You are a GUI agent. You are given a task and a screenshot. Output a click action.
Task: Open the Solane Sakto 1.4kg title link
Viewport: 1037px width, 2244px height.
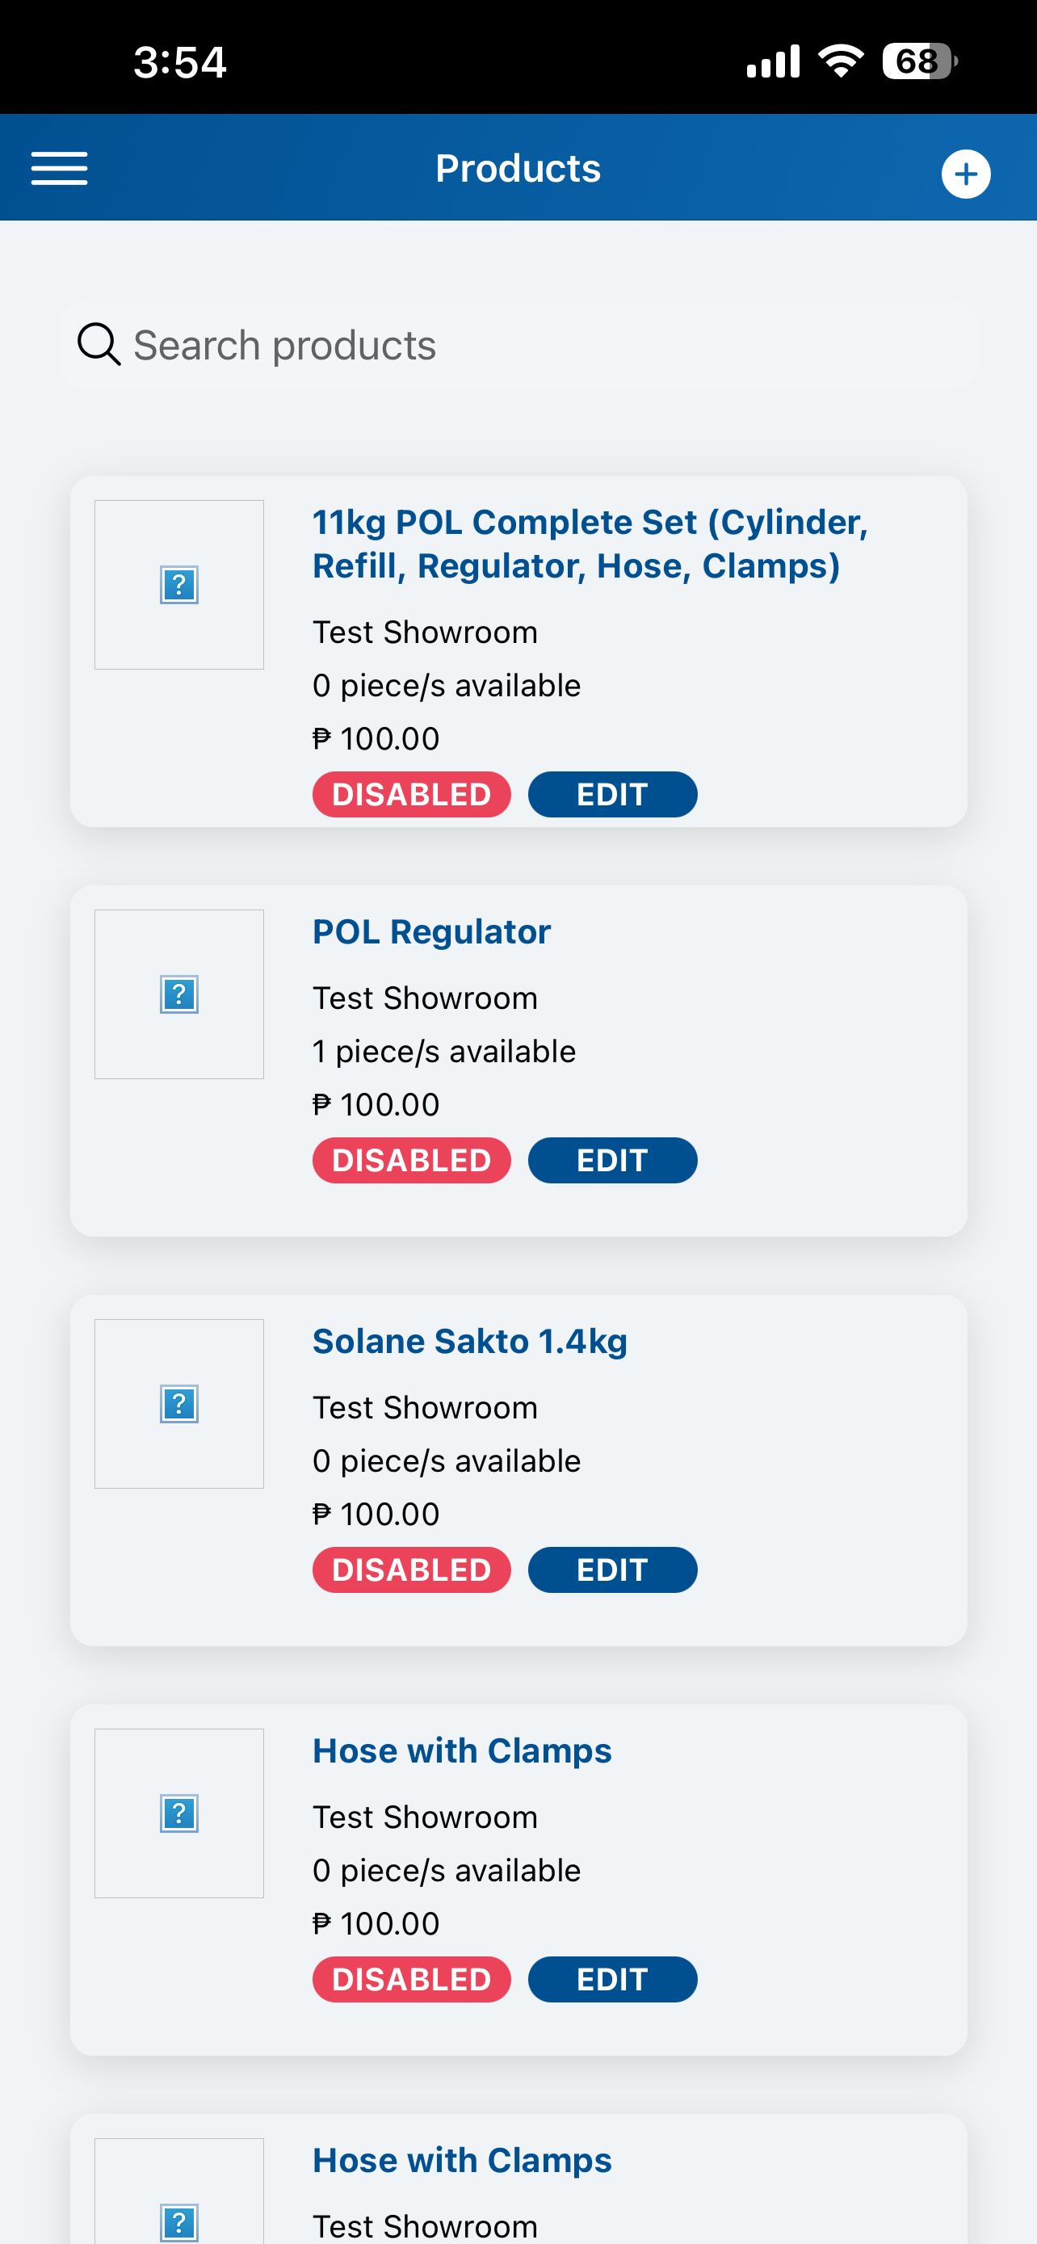tap(470, 1342)
